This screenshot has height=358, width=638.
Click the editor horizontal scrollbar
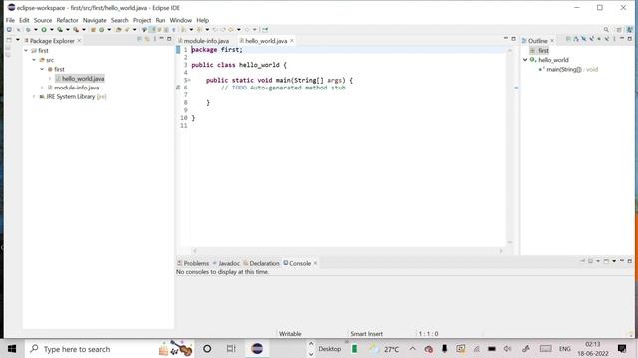click(348, 251)
